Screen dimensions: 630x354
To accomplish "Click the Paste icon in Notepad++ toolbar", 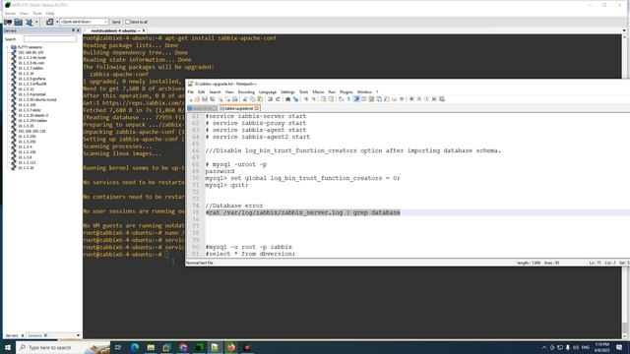I will click(260, 99).
